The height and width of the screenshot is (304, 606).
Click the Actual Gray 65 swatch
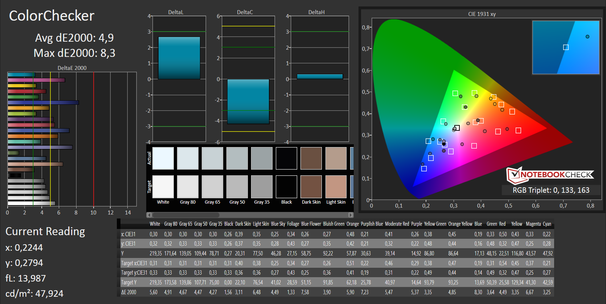[x=212, y=158]
